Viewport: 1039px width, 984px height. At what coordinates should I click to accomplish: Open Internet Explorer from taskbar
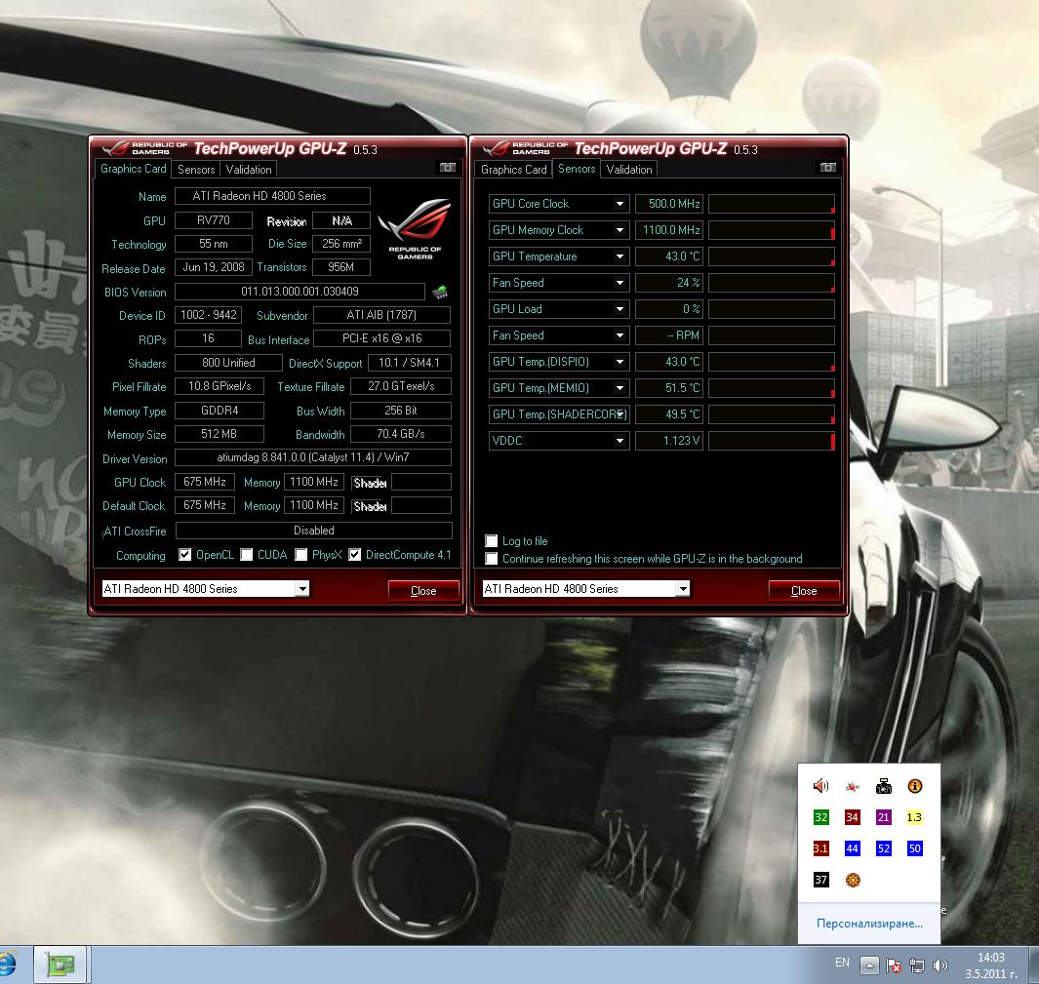(8, 964)
